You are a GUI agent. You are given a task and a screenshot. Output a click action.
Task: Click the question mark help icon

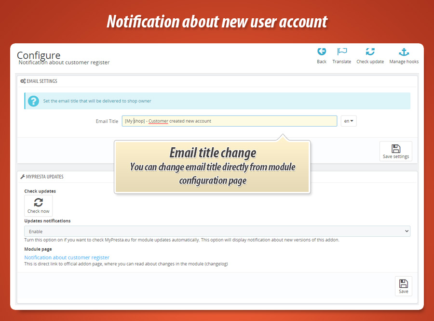point(32,101)
